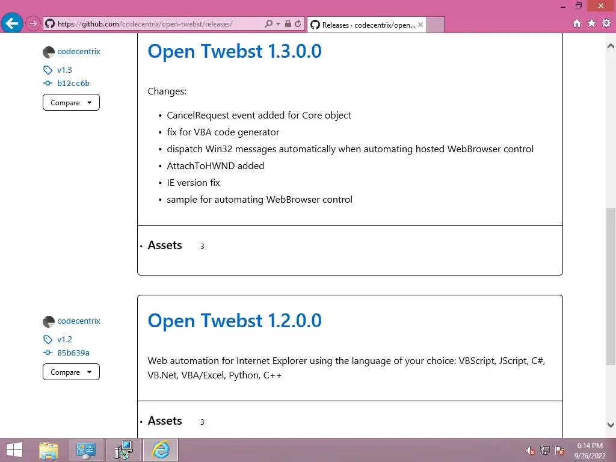Click 'sample for automating WebBrowser control' text

[x=259, y=200]
